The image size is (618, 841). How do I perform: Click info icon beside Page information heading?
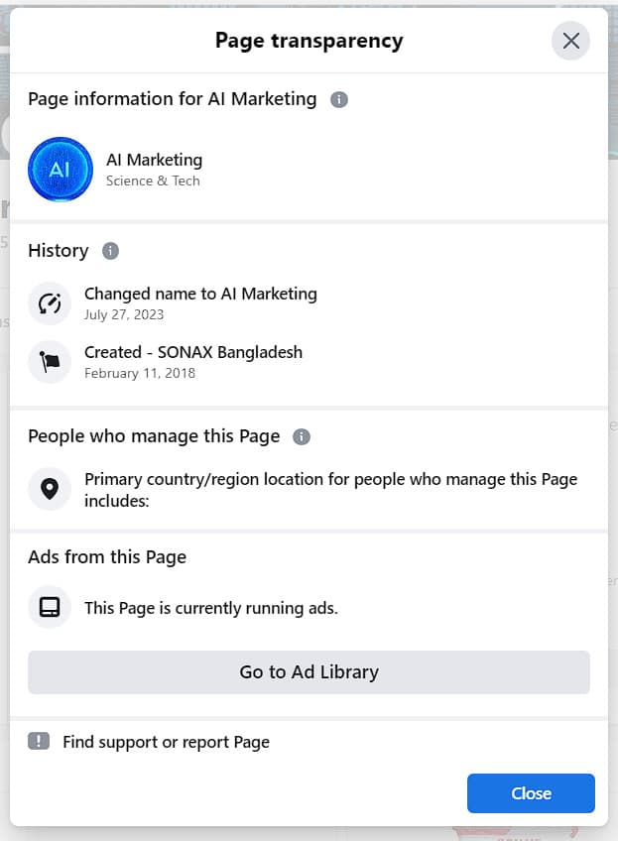[339, 99]
